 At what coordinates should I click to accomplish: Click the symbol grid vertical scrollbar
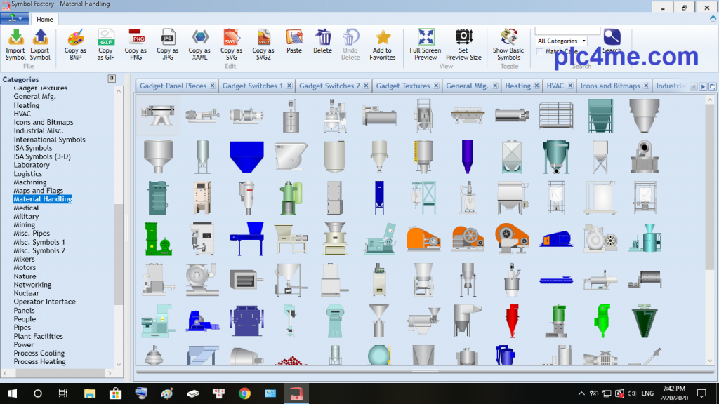pos(709,210)
